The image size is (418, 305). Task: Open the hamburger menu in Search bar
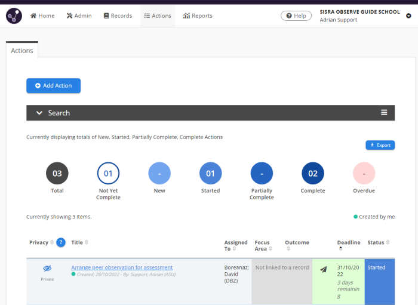click(385, 113)
